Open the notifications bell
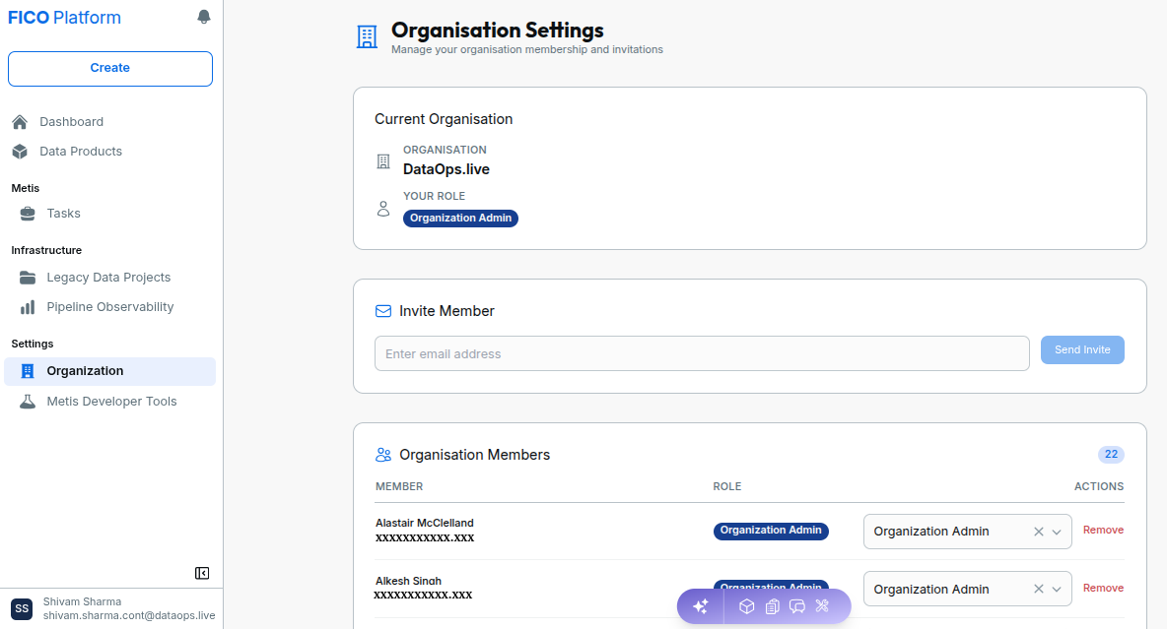 click(x=203, y=17)
